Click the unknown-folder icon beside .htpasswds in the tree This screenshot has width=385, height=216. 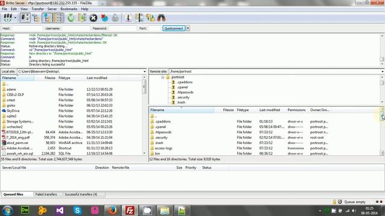[x=173, y=92]
